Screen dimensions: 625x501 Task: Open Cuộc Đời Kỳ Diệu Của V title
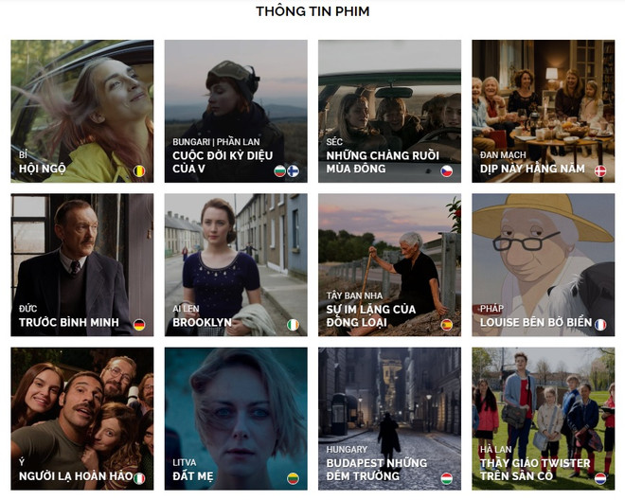pos(223,162)
